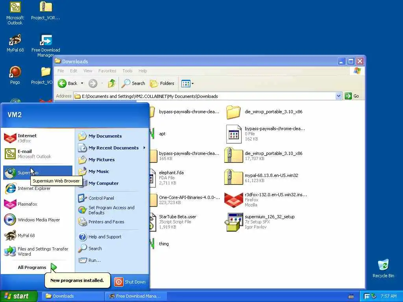Select the r3dfox-132.0 installer file
403x302 pixels.
266,200
